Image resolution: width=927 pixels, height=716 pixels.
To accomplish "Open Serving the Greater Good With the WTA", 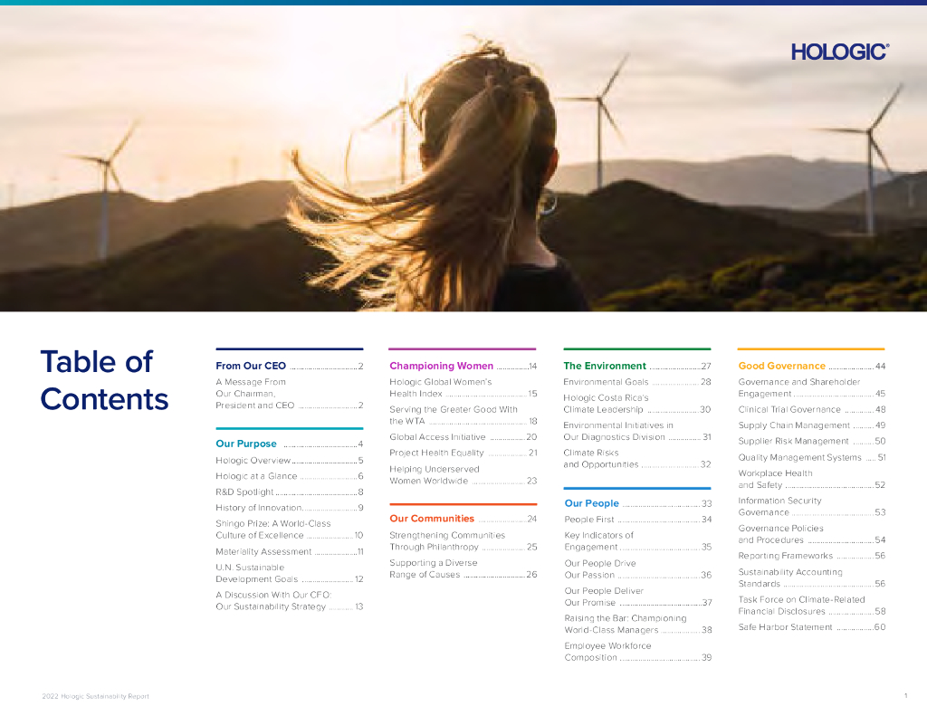I will point(463,415).
